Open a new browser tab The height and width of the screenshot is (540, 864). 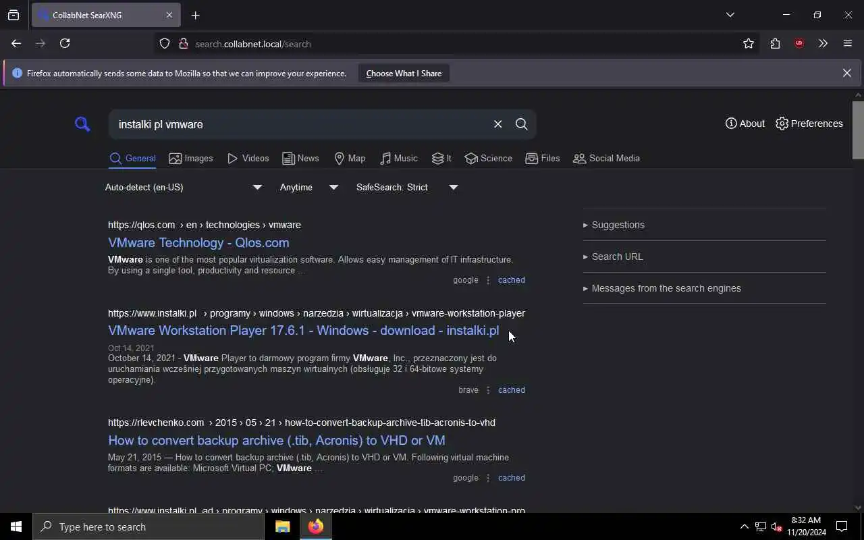point(195,15)
